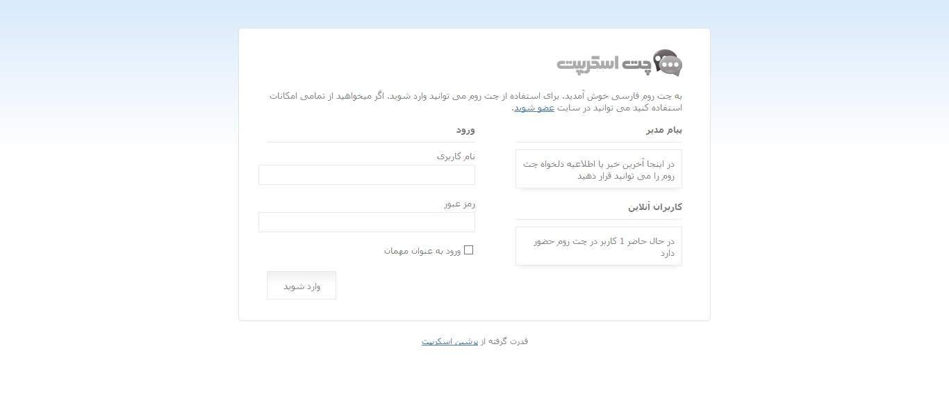Open the 'عضو شوید' registration link

pos(534,108)
